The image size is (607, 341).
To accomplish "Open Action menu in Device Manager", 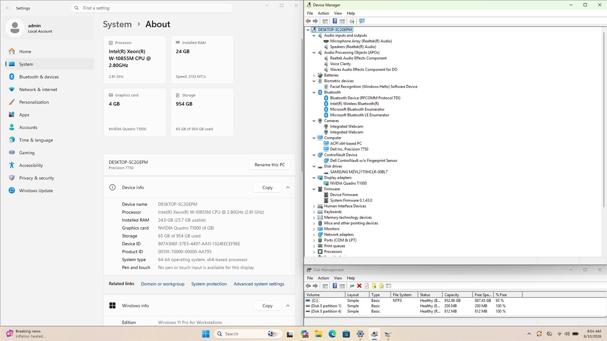I will 323,13.
